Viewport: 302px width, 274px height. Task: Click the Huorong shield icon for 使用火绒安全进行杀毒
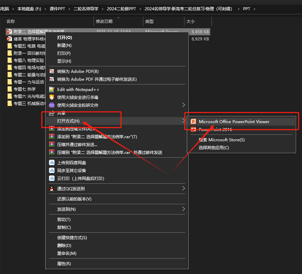point(52,97)
